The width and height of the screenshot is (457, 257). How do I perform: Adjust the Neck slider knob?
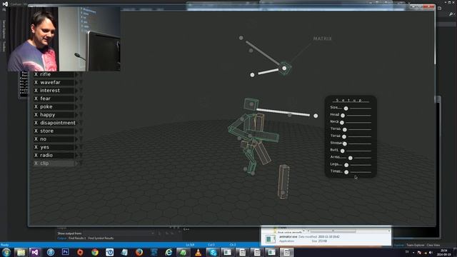click(x=342, y=123)
